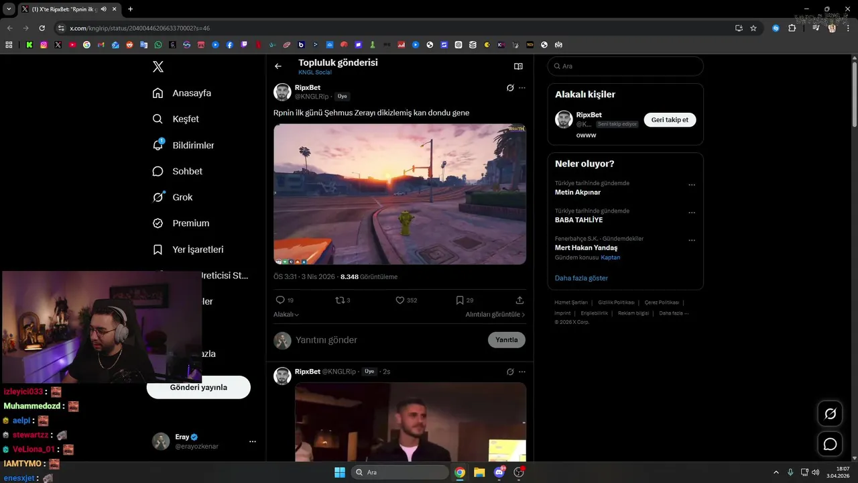Screen dimensions: 858x483
Task: Open more options for Metin Akpınar trend
Action: [x=692, y=185]
